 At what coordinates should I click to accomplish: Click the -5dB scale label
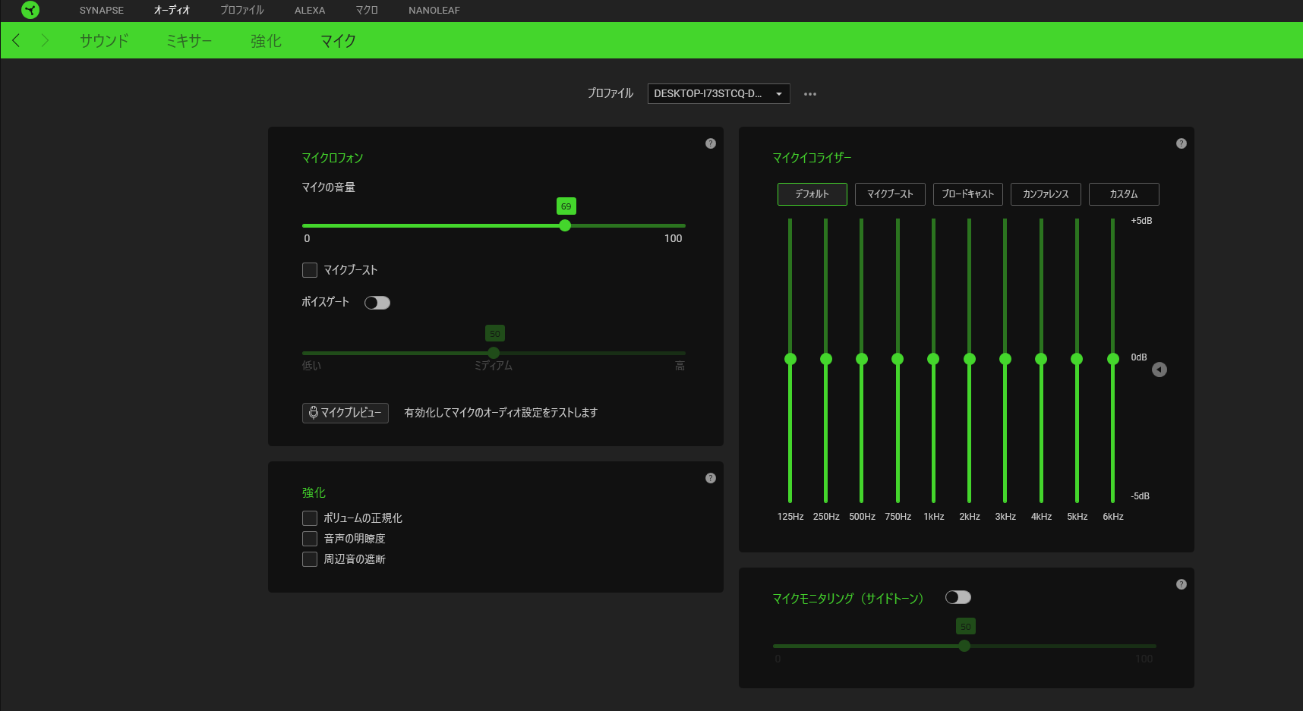click(x=1141, y=496)
